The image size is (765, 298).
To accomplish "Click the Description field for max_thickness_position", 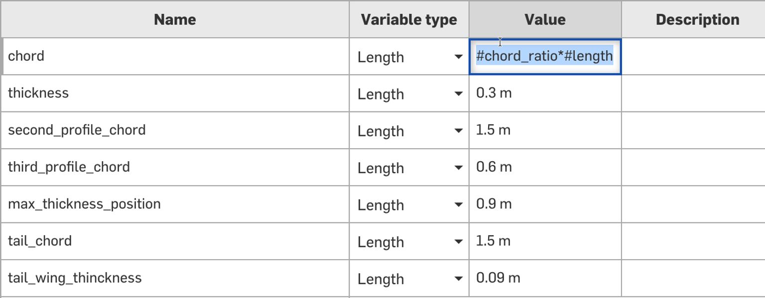I will tap(693, 204).
